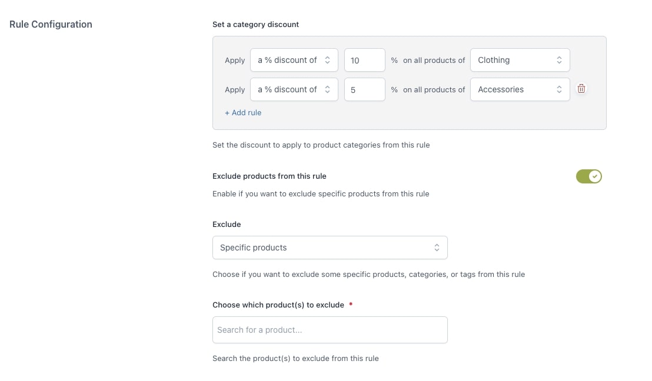Click the 'Rule Configuration' section heading
652x381 pixels.
51,24
